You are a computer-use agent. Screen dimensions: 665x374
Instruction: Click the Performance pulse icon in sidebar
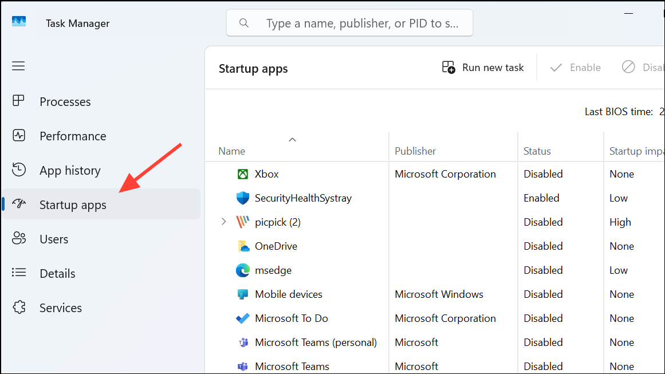click(x=19, y=136)
